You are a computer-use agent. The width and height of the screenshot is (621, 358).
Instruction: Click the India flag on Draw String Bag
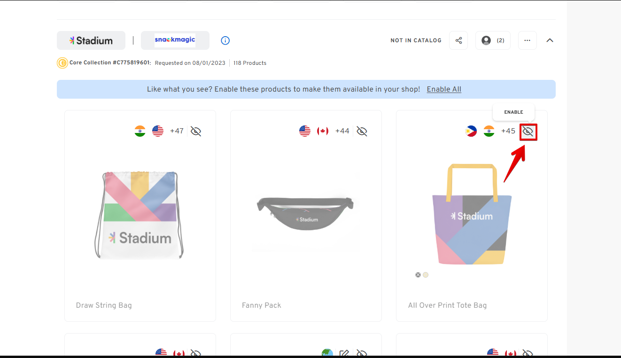click(140, 131)
